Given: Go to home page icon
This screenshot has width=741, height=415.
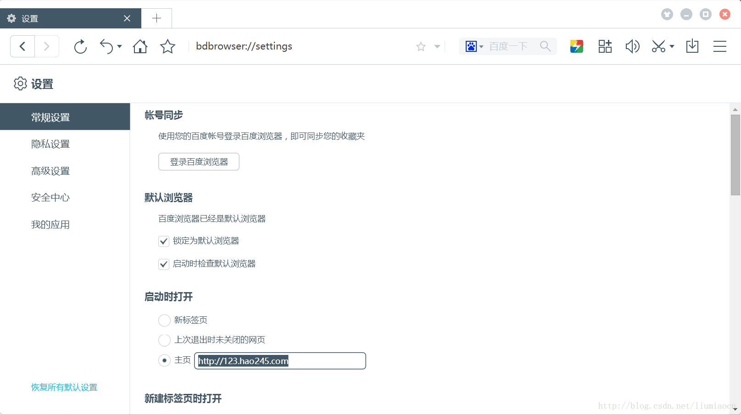Looking at the screenshot, I should 140,46.
